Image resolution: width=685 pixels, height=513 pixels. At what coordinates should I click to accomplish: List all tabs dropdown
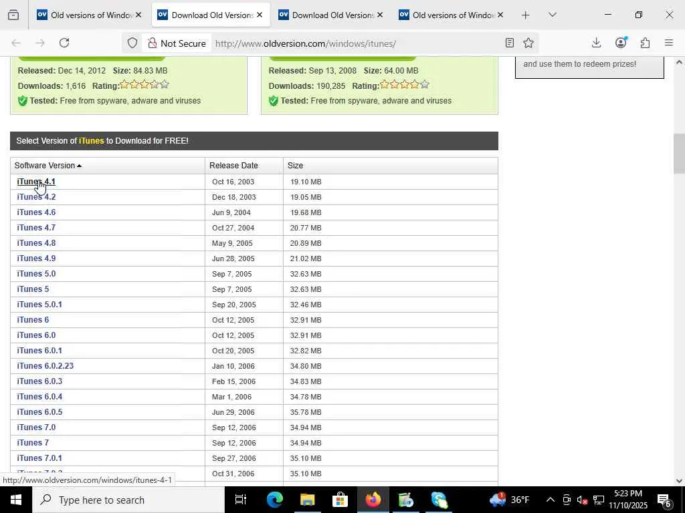point(552,15)
